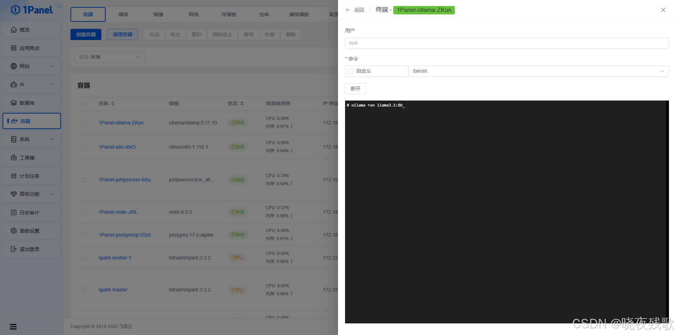
Task: Switch to the 网络 tab
Action: (x=194, y=14)
